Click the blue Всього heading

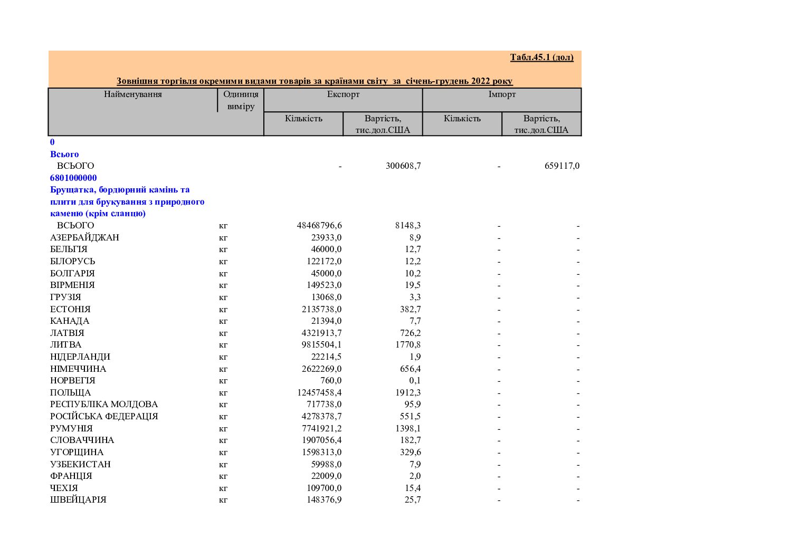(64, 154)
